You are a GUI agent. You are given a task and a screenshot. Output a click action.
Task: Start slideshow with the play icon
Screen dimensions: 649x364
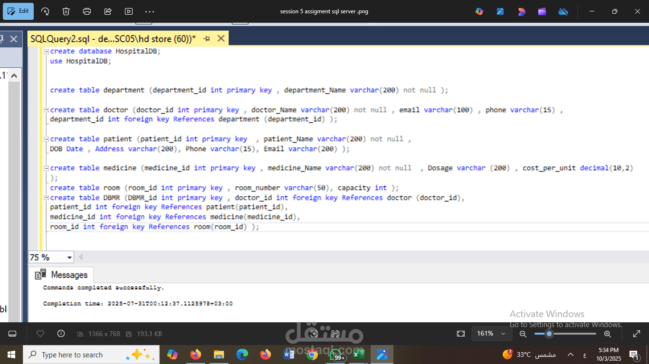pos(129,11)
